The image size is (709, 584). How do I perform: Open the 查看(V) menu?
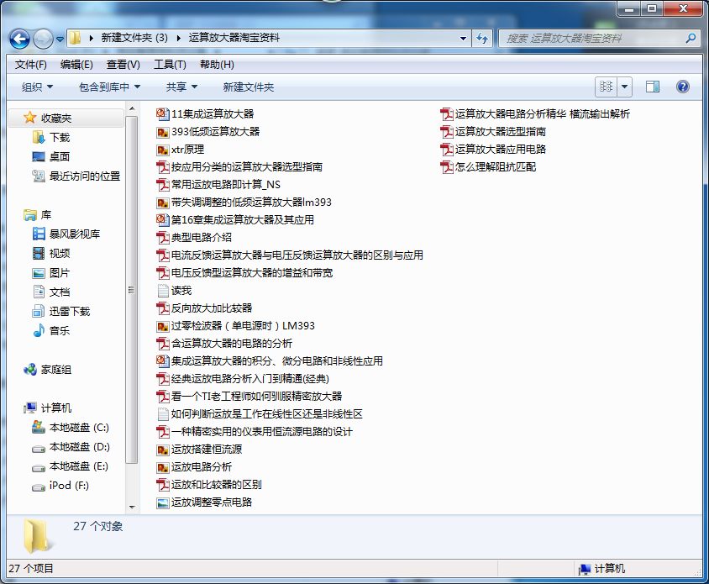tap(123, 65)
